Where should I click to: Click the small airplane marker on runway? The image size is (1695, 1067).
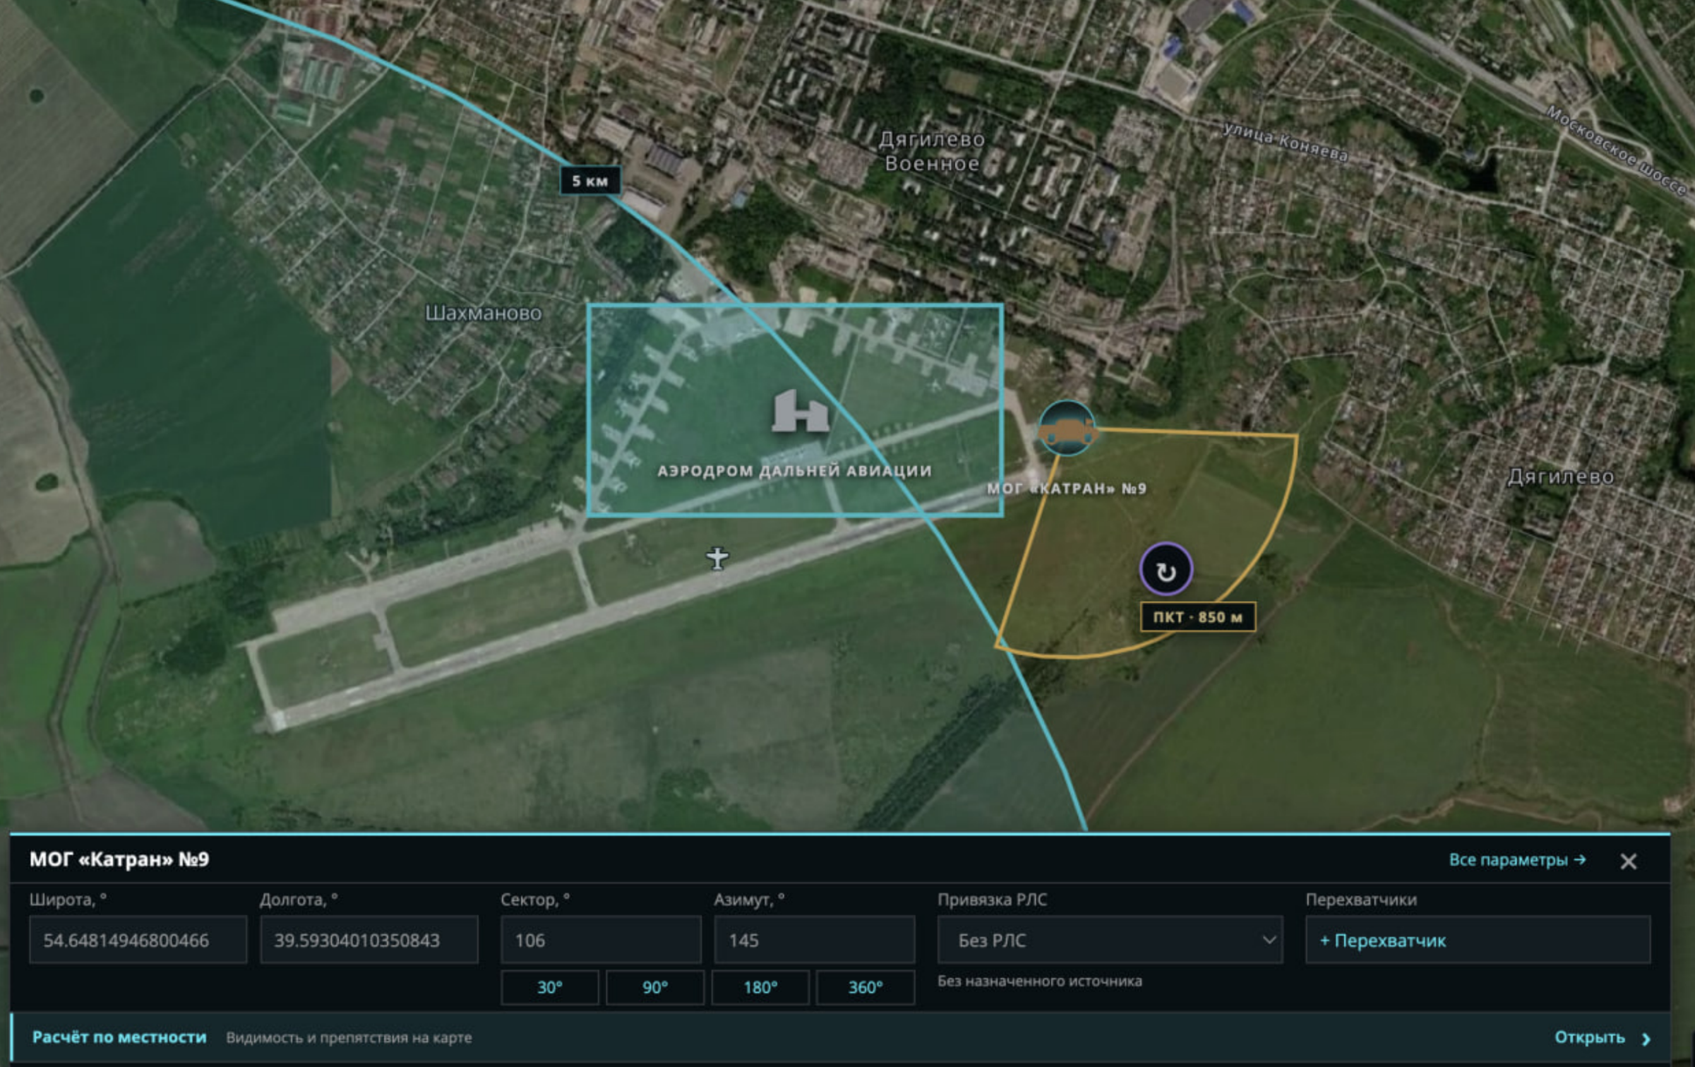pos(717,559)
